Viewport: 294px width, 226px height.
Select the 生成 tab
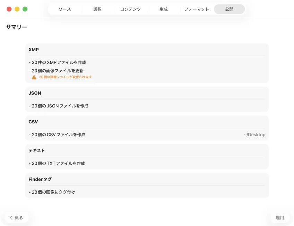[x=164, y=9]
